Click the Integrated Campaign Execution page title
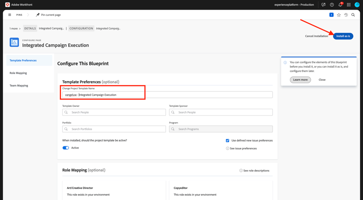The width and height of the screenshot is (363, 200). pyautogui.click(x=56, y=45)
